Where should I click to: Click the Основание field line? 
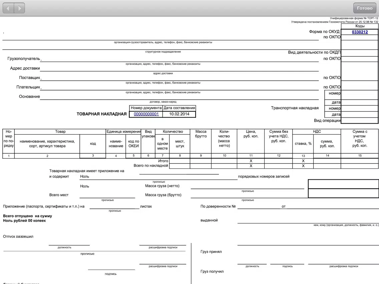pyautogui.click(x=179, y=97)
